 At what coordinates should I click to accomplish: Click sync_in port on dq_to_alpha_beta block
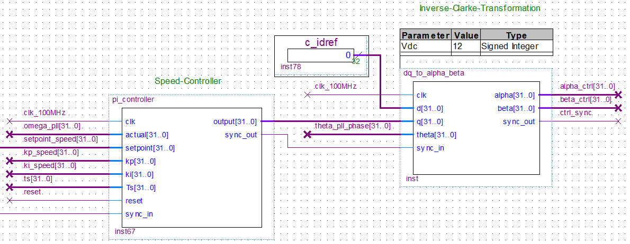pyautogui.click(x=430, y=148)
